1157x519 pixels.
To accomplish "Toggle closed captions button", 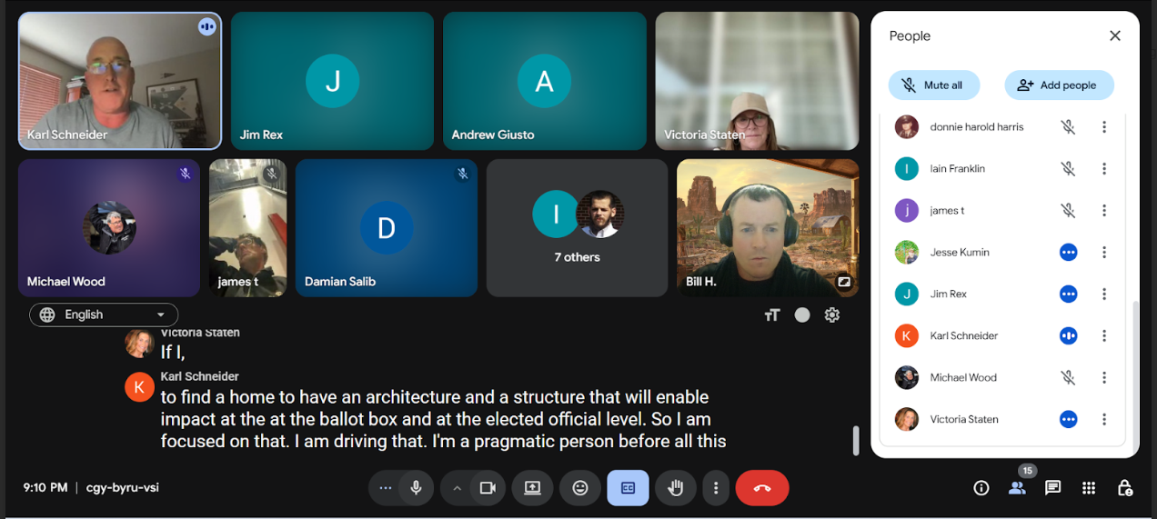I will pyautogui.click(x=628, y=488).
